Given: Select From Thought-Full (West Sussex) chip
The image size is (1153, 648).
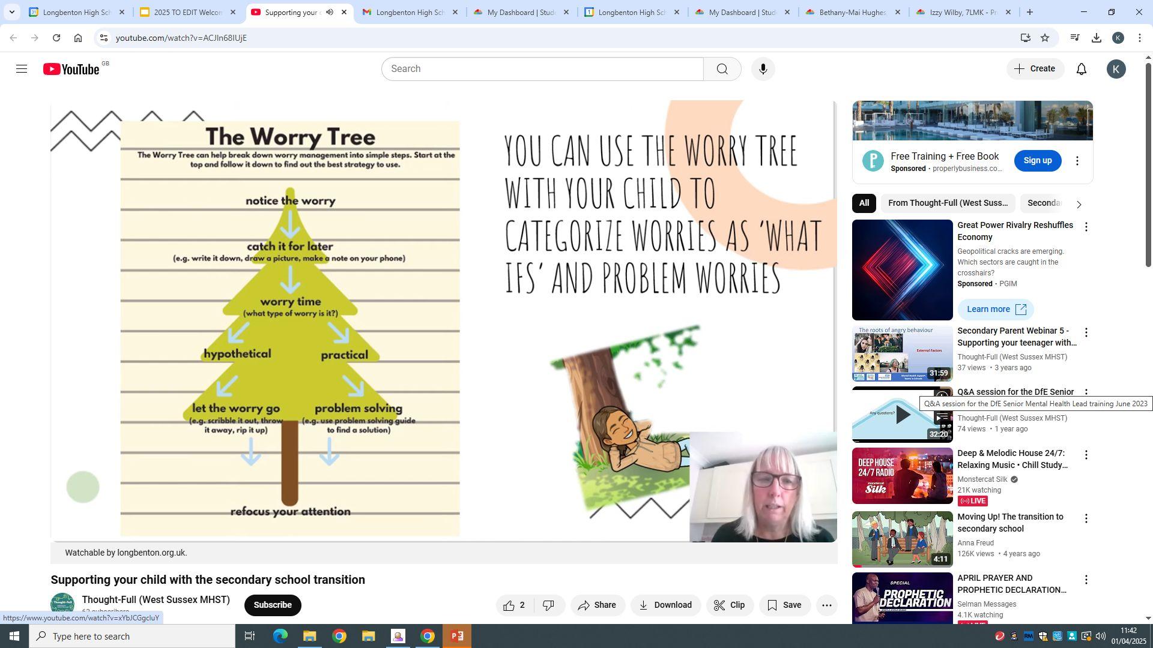Looking at the screenshot, I should click(947, 203).
